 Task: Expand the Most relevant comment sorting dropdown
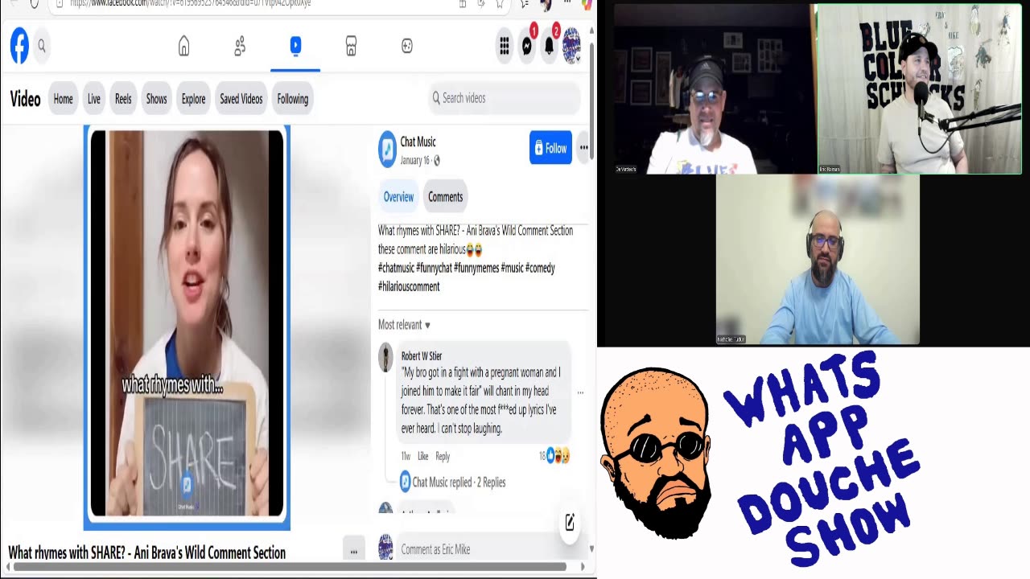[404, 325]
